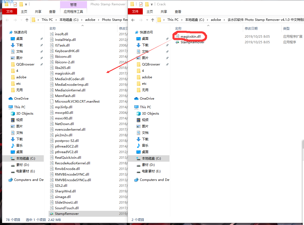Click 本地磁盘 (C:) breadcrumb in left address bar

point(69,20)
